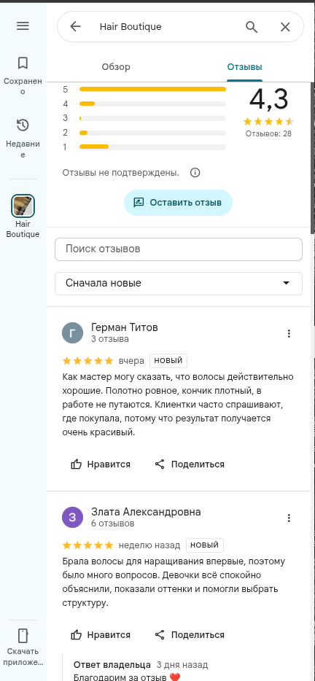Viewport: 315px width, 681px height.
Task: Share Злата Александровна's review
Action: 190,635
